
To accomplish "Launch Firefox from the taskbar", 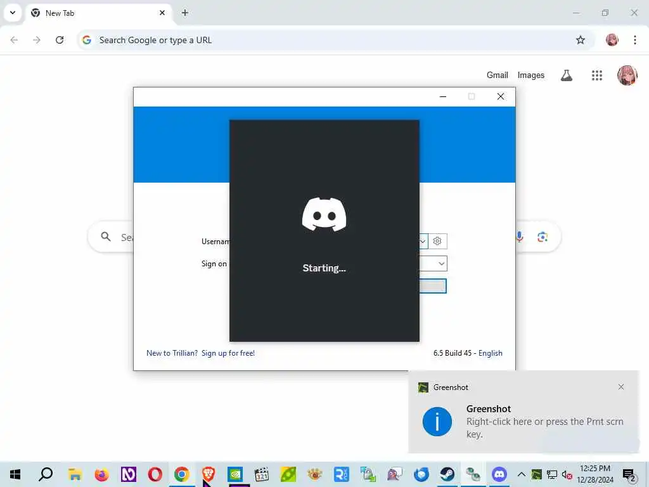I will 101,474.
